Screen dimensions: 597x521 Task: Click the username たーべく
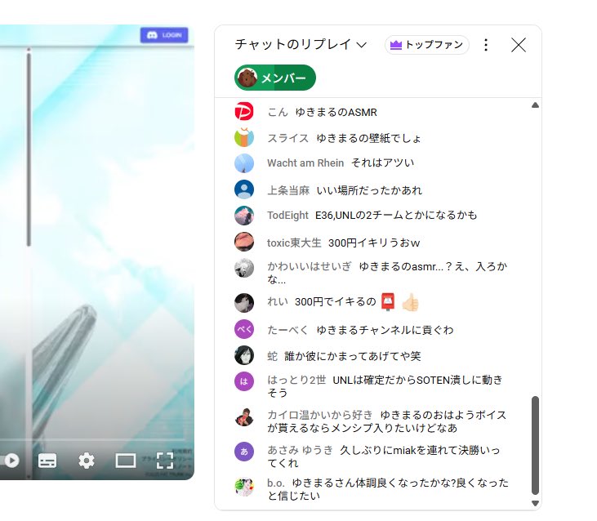point(287,330)
